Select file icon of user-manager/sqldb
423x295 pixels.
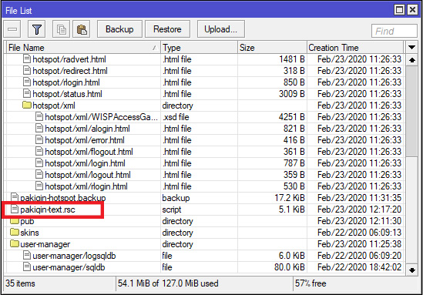pyautogui.click(x=27, y=267)
